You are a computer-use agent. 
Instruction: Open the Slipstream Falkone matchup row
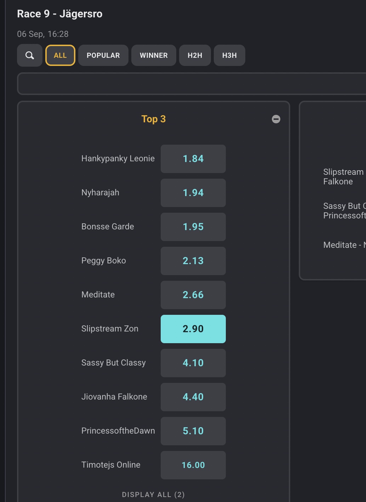pyautogui.click(x=344, y=177)
